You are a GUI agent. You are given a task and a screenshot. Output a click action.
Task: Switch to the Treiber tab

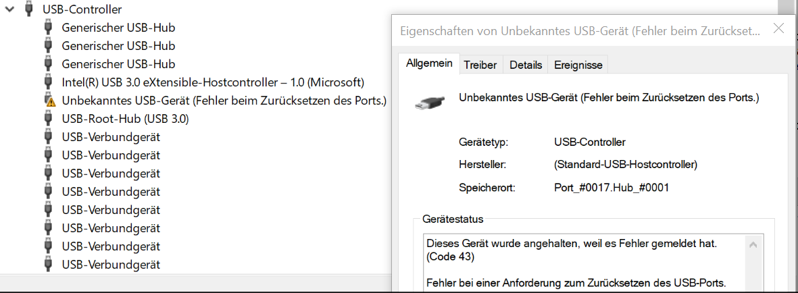pos(480,65)
